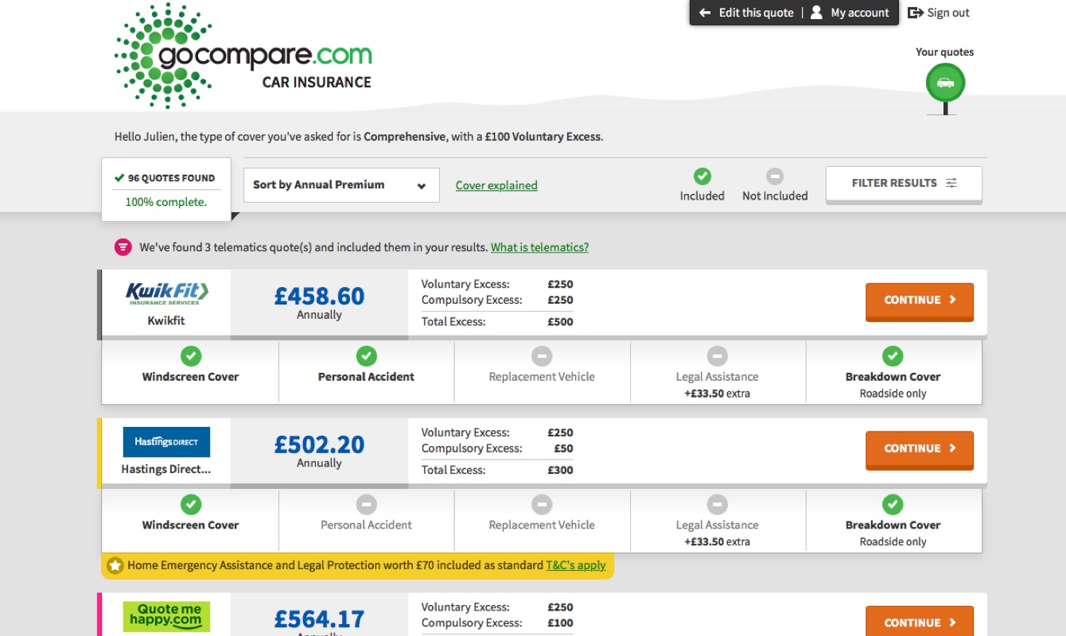Click Kwikfit Windscreen Cover green tick icon
Viewport: 1066px width, 636px height.
tap(191, 355)
